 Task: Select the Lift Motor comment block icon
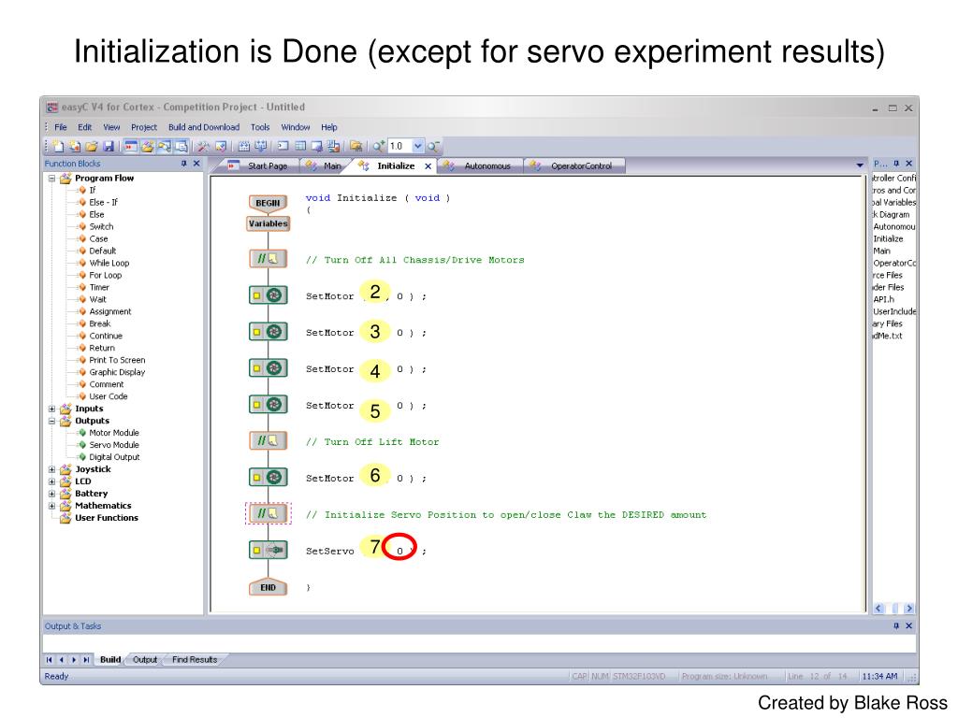(x=269, y=441)
